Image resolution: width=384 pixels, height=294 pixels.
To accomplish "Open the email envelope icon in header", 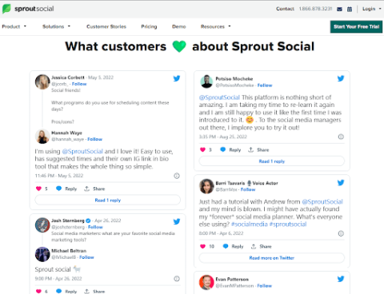I will [339, 9].
